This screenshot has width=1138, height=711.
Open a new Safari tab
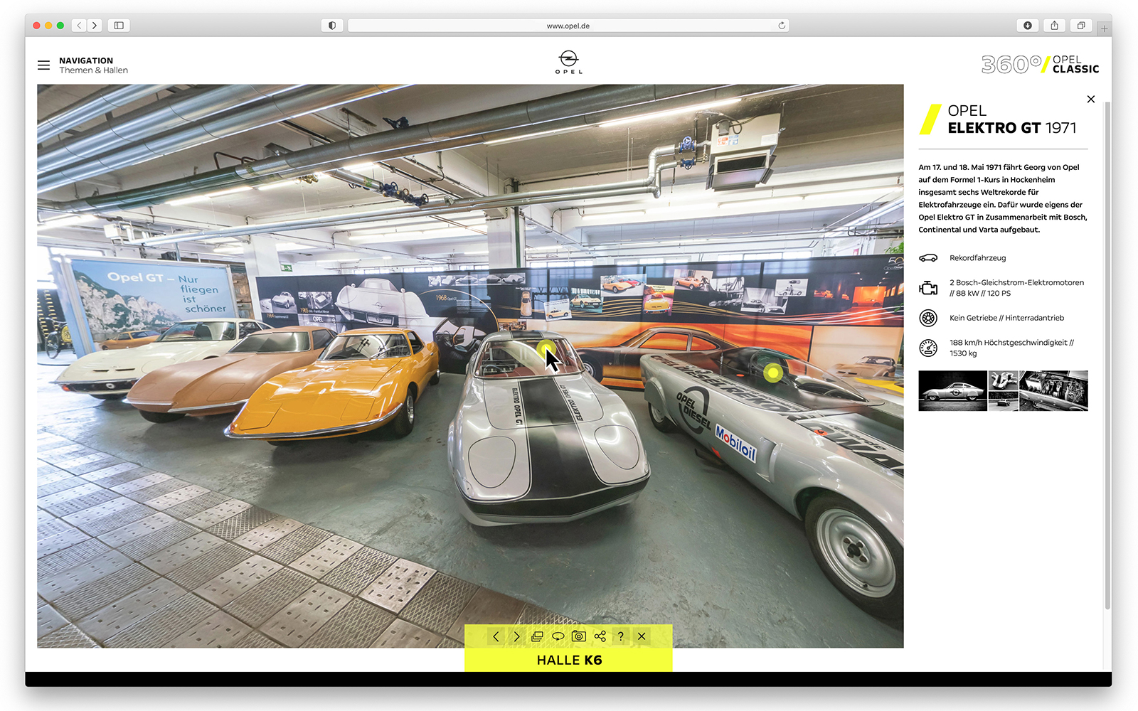tap(1104, 28)
